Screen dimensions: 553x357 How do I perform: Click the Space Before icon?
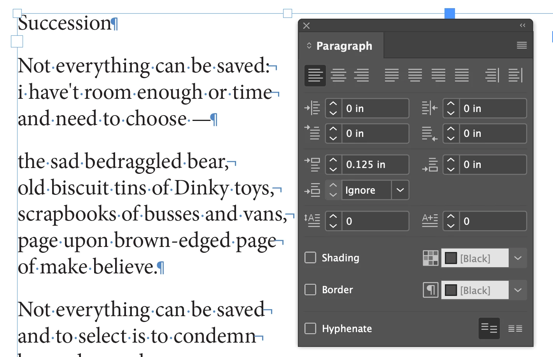(312, 164)
